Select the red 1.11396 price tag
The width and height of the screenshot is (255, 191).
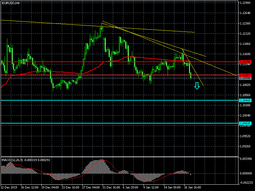click(x=245, y=62)
